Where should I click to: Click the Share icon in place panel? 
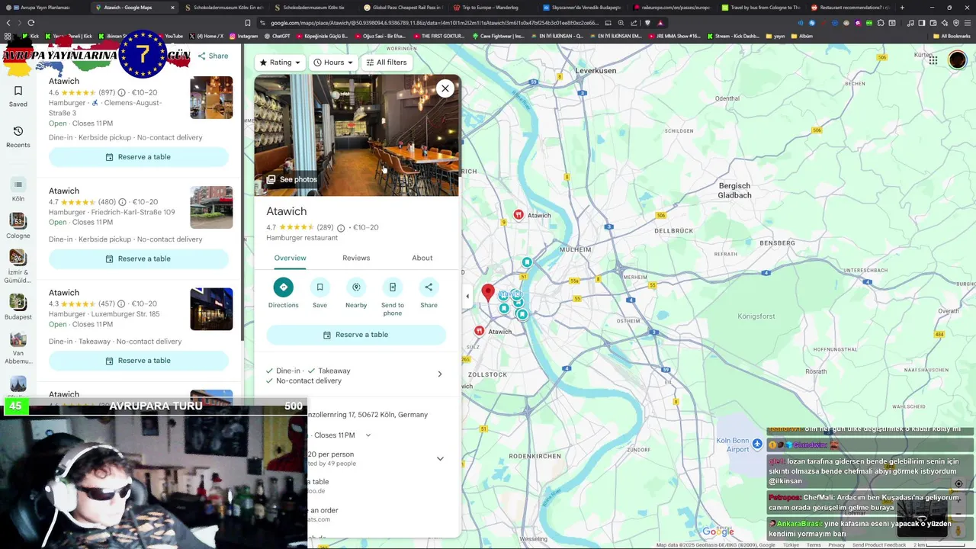pyautogui.click(x=429, y=287)
